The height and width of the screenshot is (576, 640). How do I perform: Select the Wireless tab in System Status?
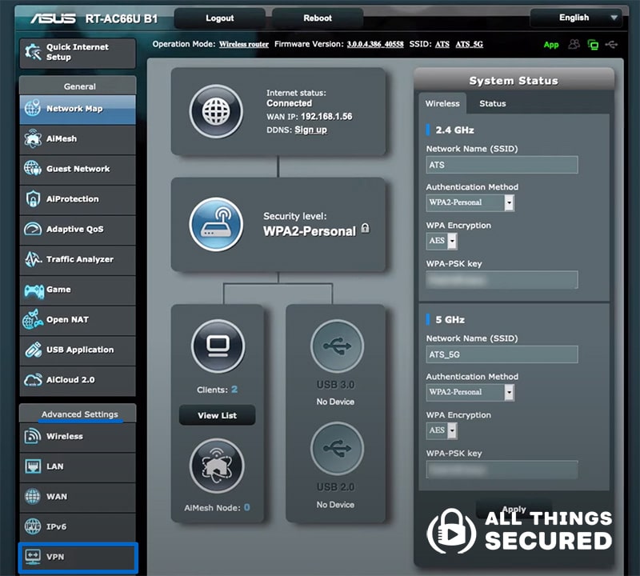[x=442, y=103]
